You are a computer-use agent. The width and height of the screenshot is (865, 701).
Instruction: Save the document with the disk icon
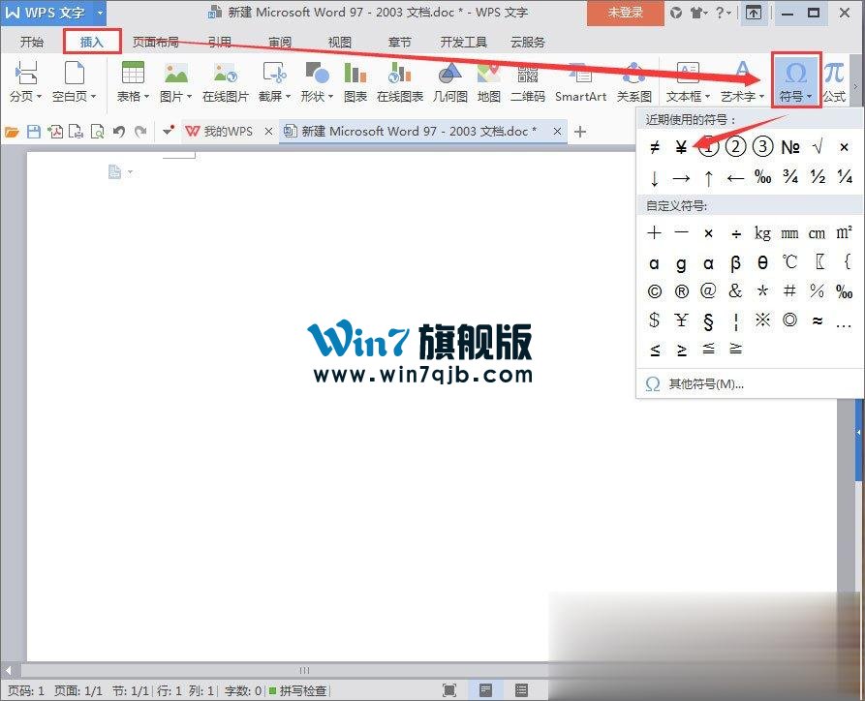34,132
